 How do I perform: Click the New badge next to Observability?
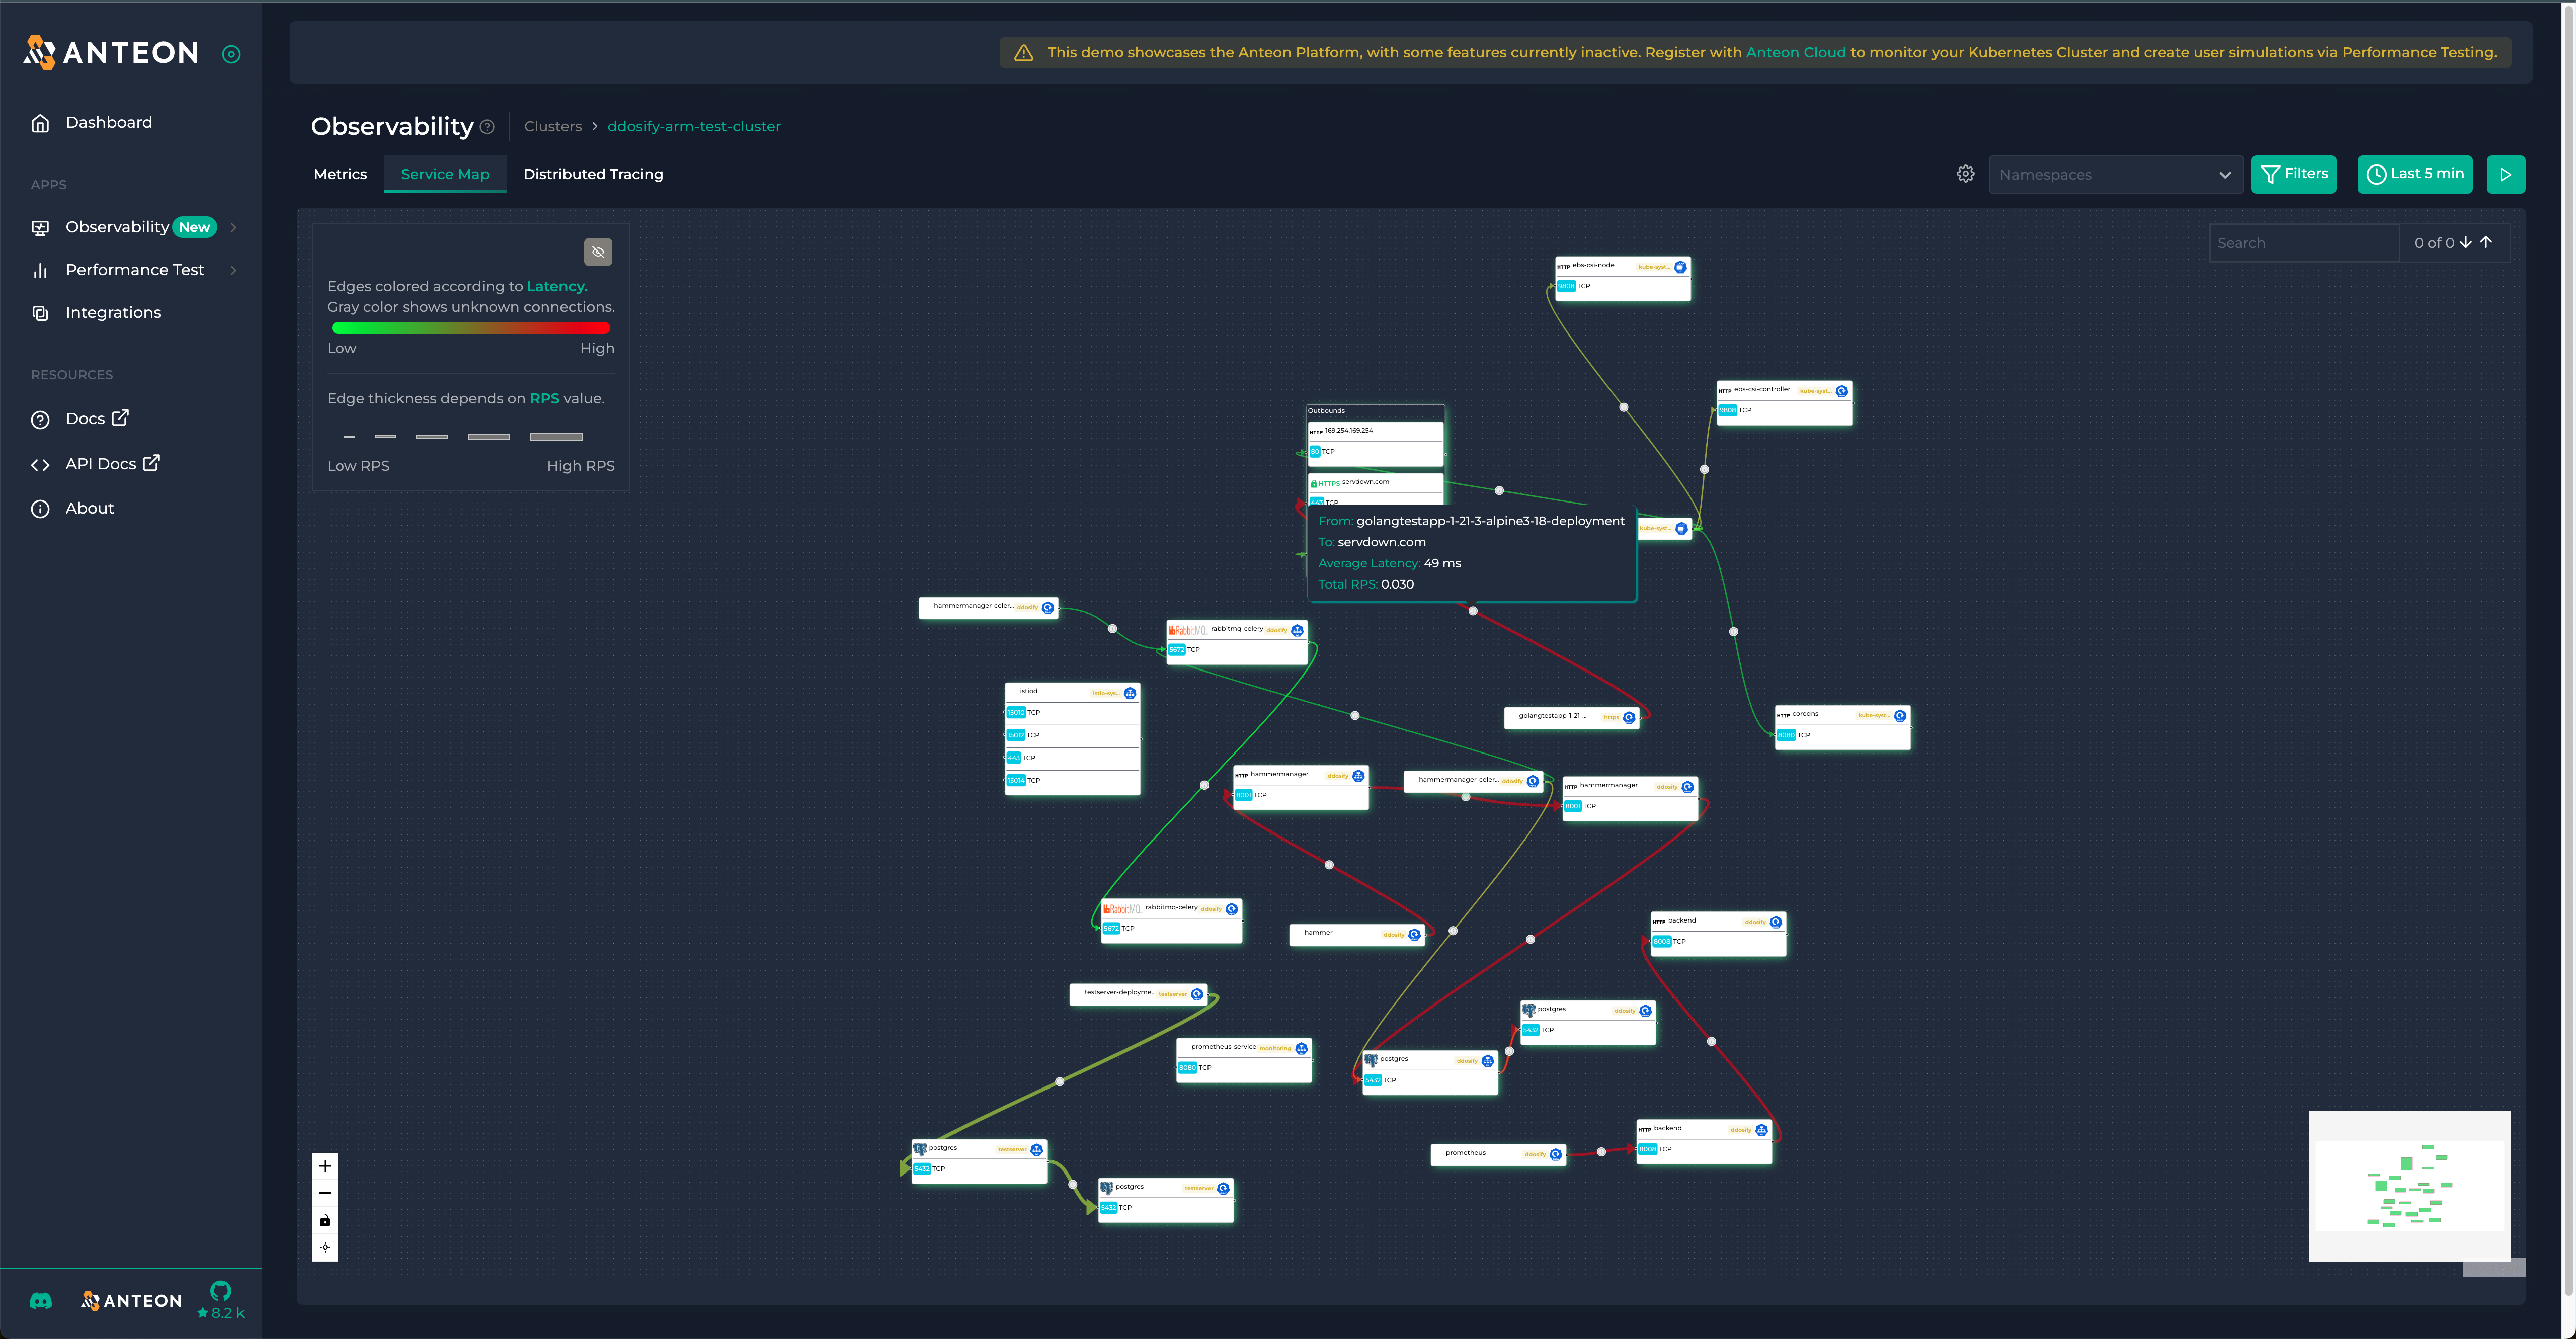(194, 227)
